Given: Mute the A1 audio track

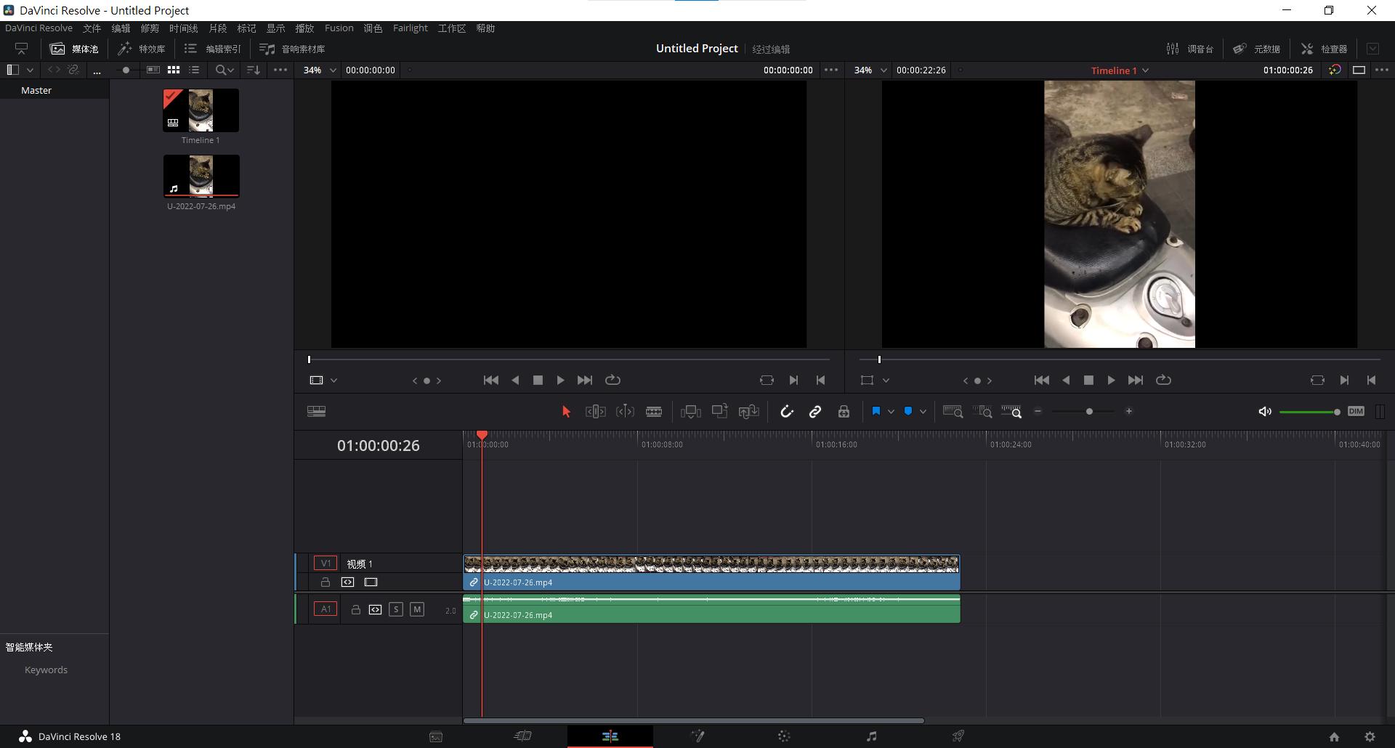Looking at the screenshot, I should click(417, 609).
